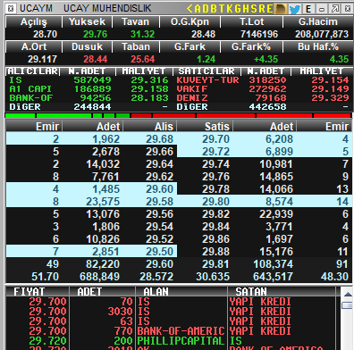The image size is (354, 350).
Task: Click ask price 29.88
Action: (x=215, y=252)
